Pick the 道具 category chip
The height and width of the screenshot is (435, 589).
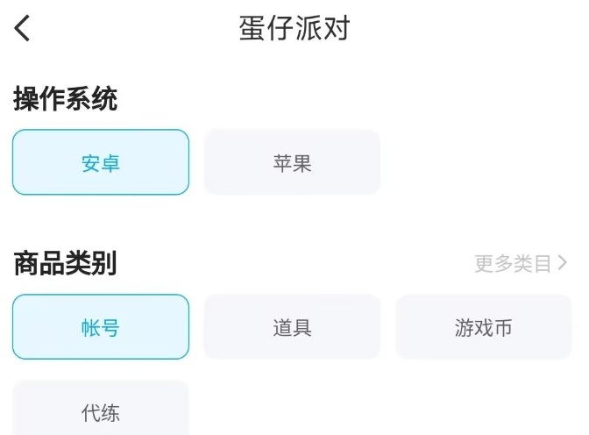coord(292,327)
